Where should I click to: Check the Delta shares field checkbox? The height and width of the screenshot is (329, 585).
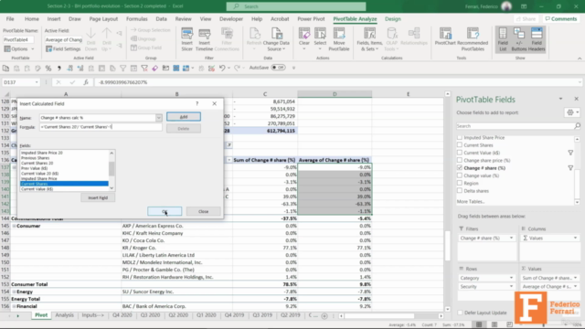(460, 191)
